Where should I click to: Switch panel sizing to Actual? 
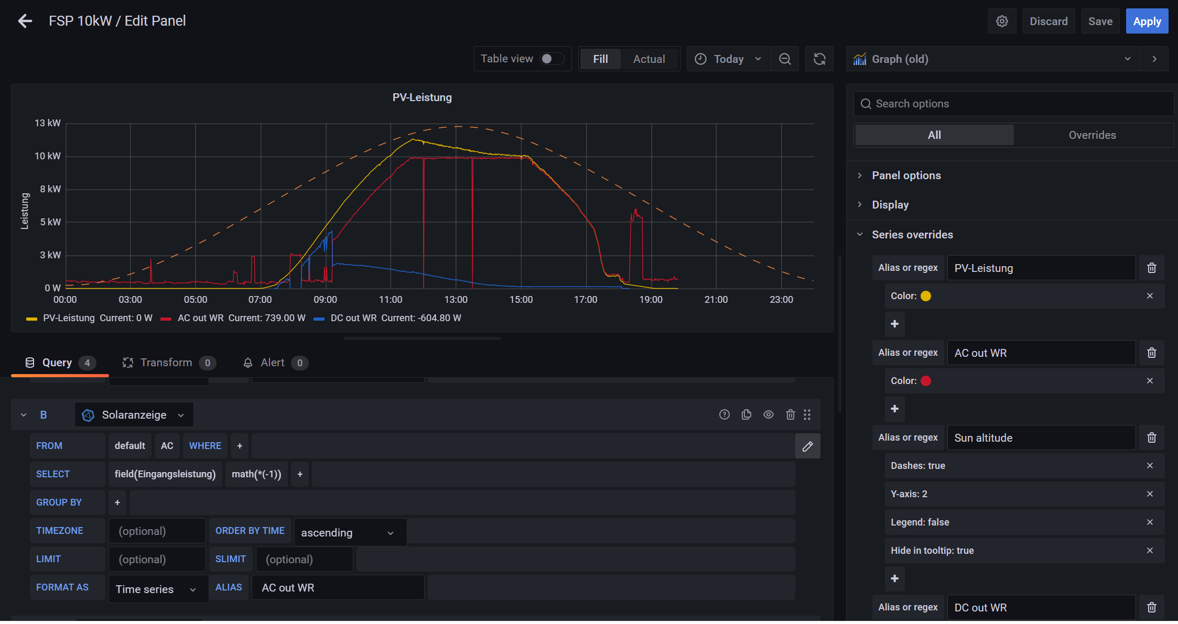pyautogui.click(x=649, y=59)
